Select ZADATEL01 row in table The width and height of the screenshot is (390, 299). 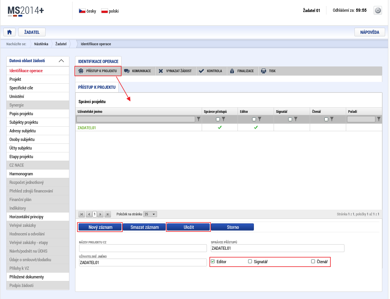229,128
